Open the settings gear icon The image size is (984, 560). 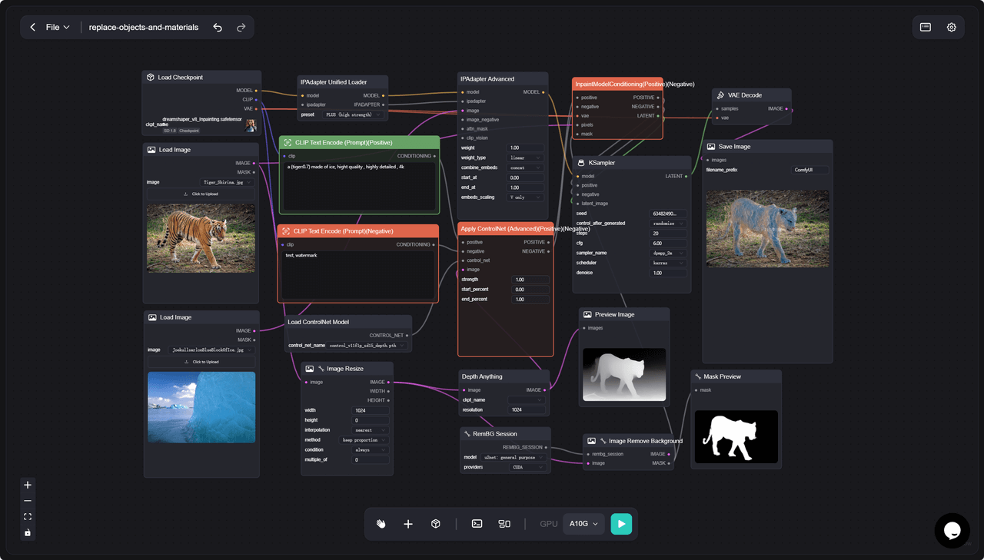coord(951,28)
